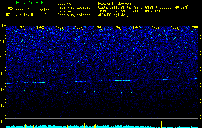The width and height of the screenshot is (202, 128).
Task: Click the 'Receiver' field label
Action: click(65, 11)
